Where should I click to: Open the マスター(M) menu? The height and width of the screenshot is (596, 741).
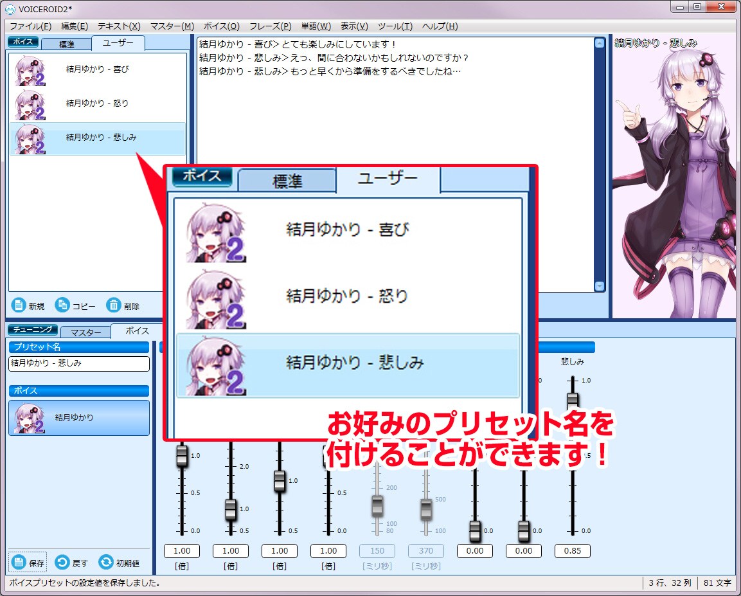(172, 26)
